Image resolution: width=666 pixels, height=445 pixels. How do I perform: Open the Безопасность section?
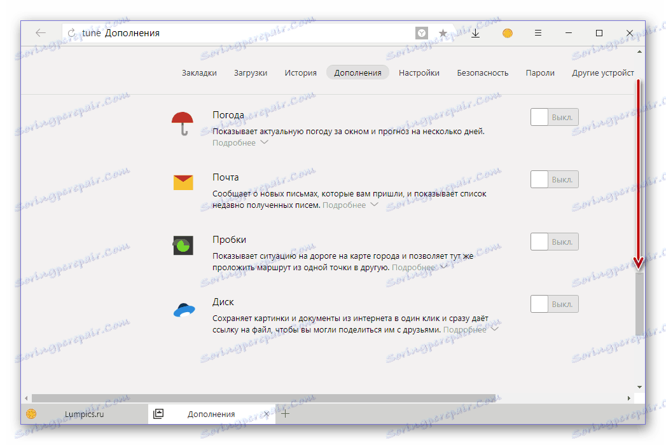click(x=483, y=72)
